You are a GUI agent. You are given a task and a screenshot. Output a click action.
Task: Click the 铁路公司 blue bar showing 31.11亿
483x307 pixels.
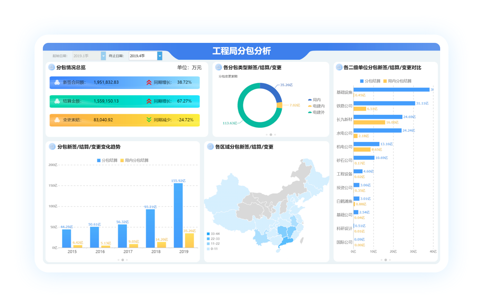384,103
